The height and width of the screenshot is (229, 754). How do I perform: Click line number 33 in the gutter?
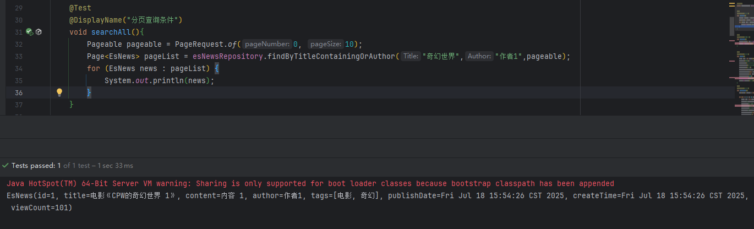pyautogui.click(x=19, y=57)
